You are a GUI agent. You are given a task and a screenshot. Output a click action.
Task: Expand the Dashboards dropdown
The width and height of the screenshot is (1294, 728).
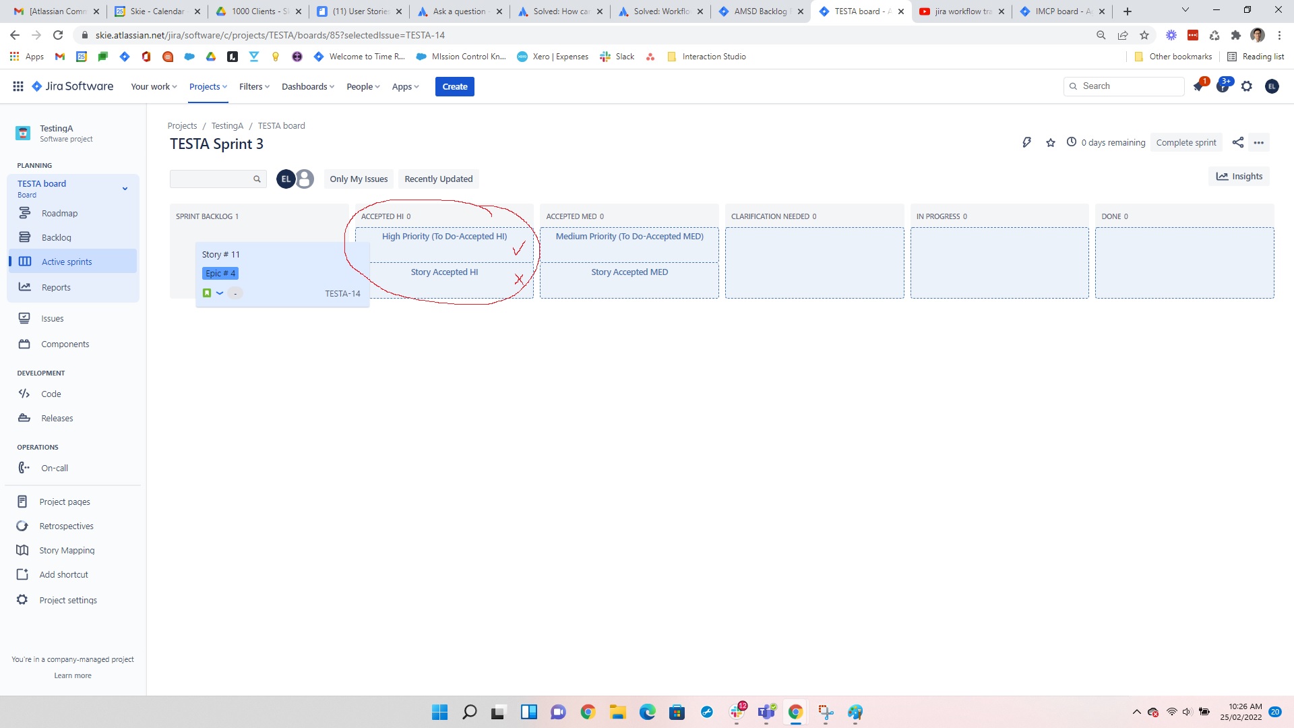point(307,86)
